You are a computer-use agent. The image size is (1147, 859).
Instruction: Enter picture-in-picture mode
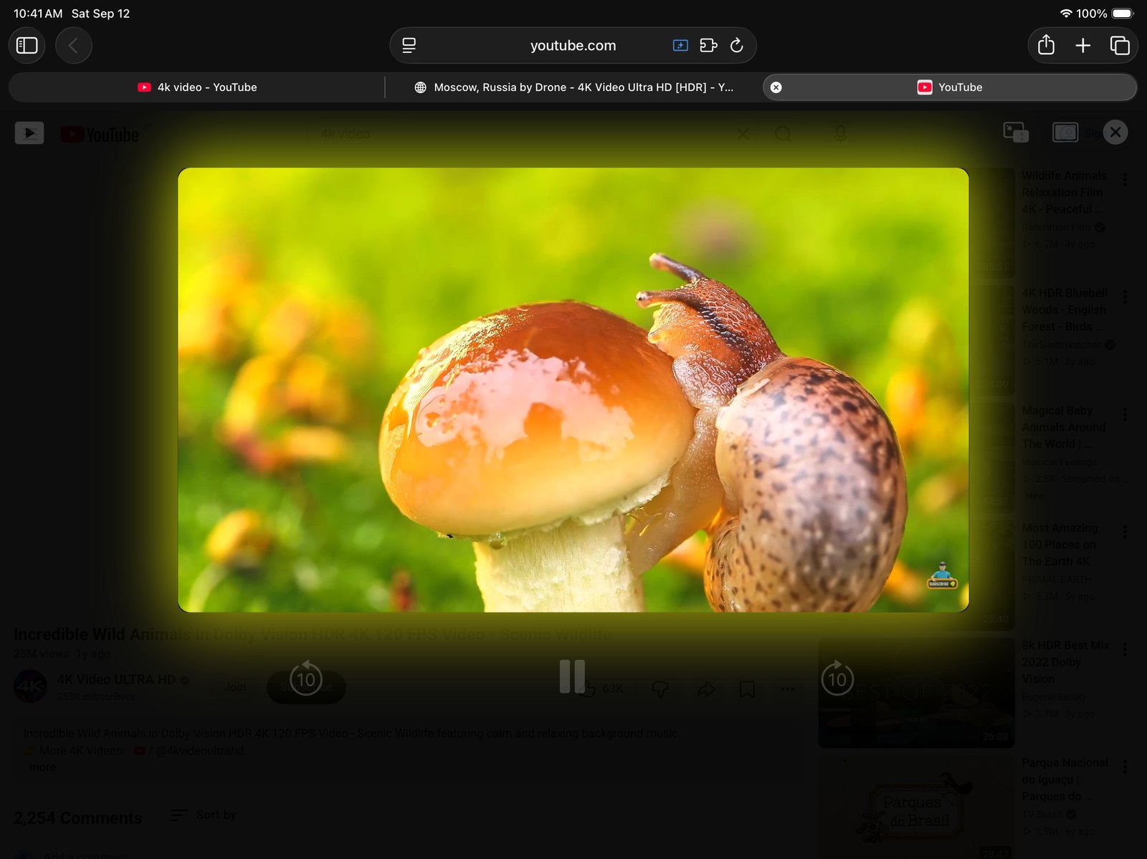coord(1016,133)
